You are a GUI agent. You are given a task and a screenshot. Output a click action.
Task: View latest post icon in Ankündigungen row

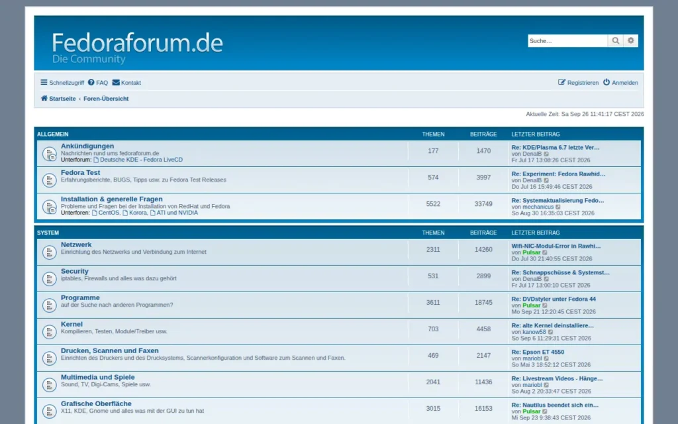click(546, 154)
